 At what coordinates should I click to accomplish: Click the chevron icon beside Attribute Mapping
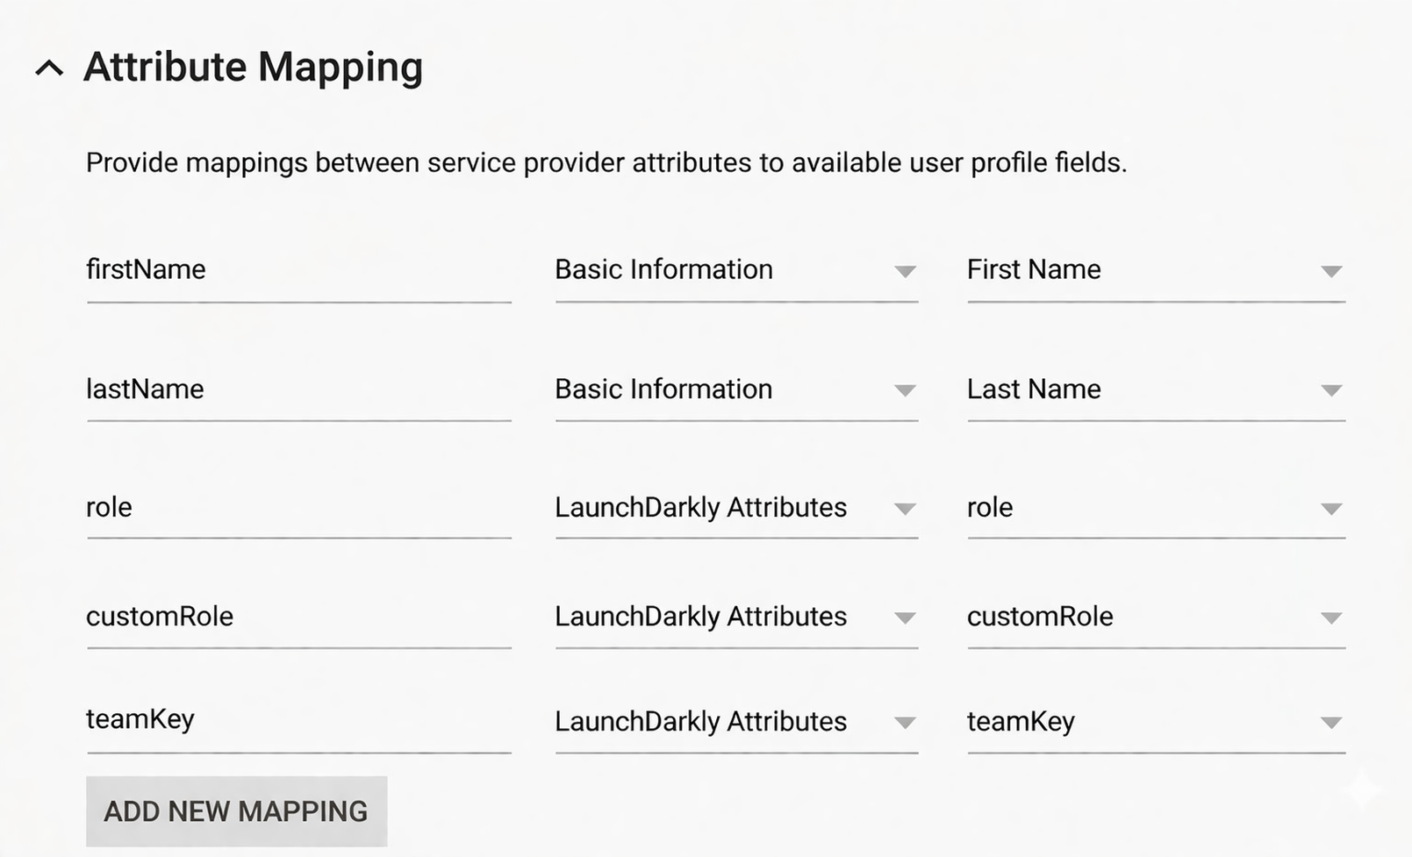click(x=50, y=67)
